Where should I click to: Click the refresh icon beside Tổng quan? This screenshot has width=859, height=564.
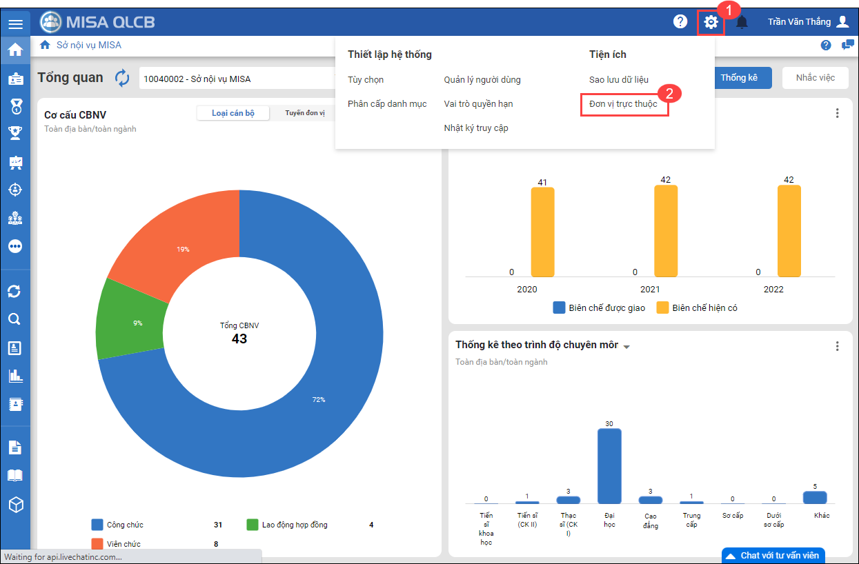(122, 78)
